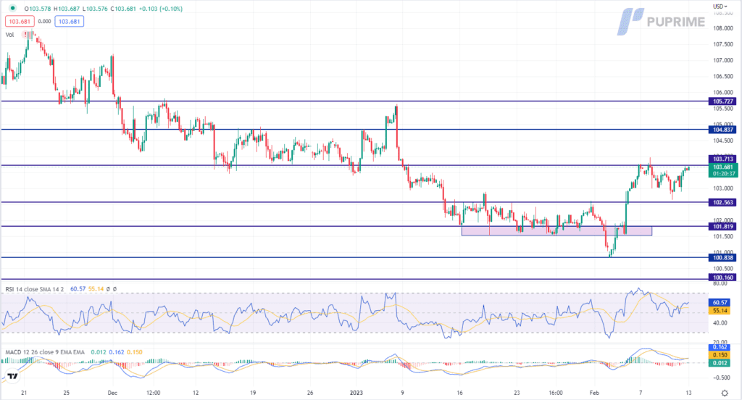Open the USD currency dropdown

pyautogui.click(x=720, y=6)
